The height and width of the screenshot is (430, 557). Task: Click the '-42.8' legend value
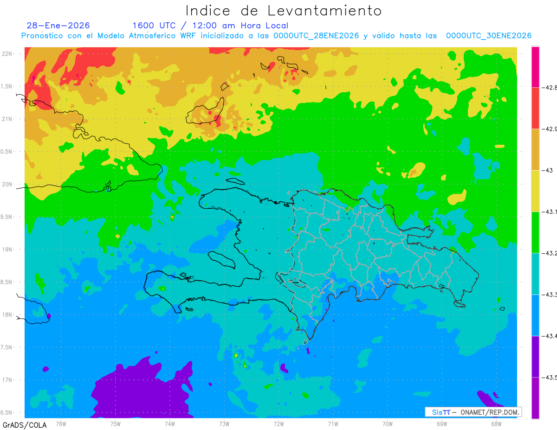549,87
